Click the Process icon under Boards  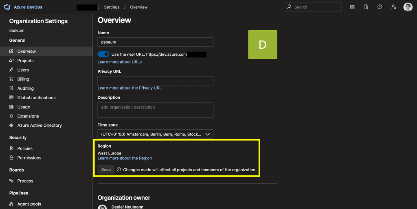pos(11,181)
